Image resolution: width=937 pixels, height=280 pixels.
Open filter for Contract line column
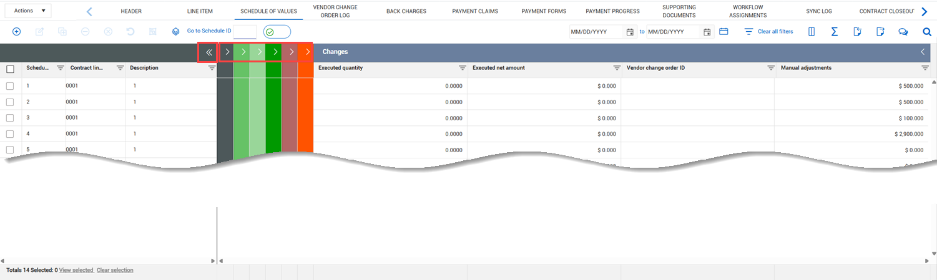pyautogui.click(x=120, y=68)
